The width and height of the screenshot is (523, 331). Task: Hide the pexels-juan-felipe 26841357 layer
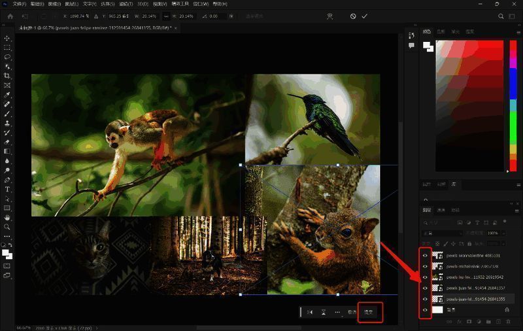pos(426,288)
